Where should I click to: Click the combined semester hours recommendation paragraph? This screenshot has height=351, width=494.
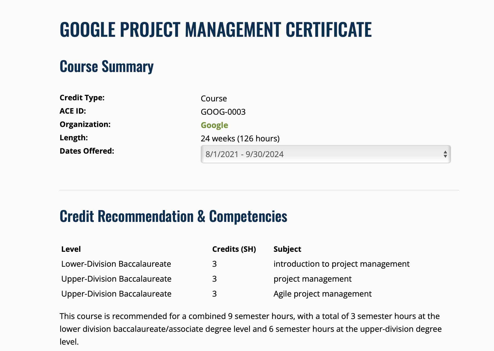[250, 329]
